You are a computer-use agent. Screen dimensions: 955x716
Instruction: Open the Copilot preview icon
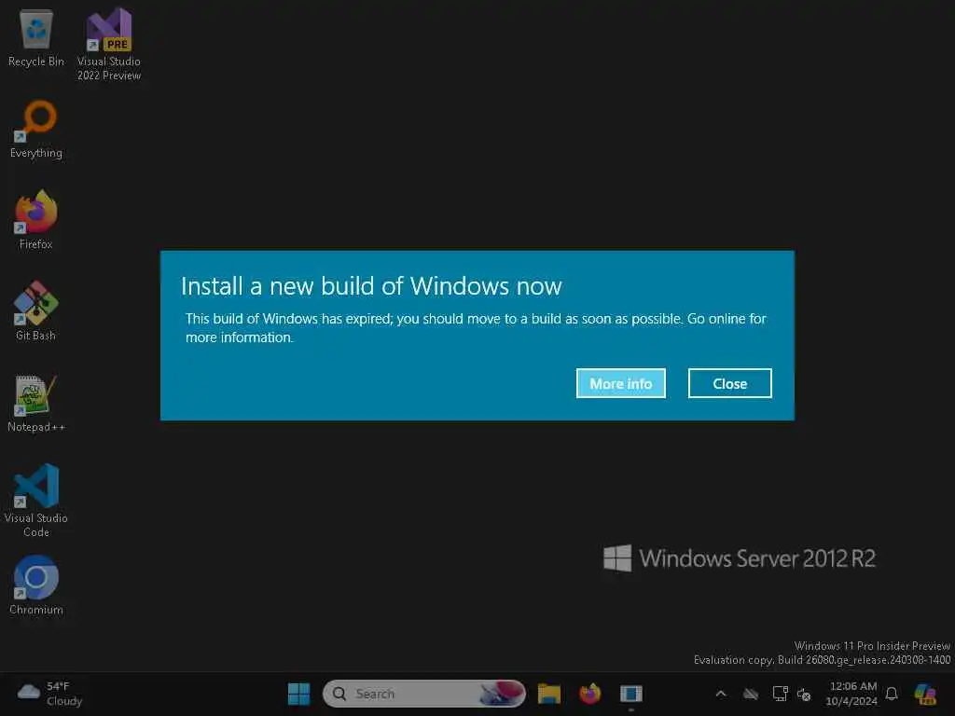[925, 694]
